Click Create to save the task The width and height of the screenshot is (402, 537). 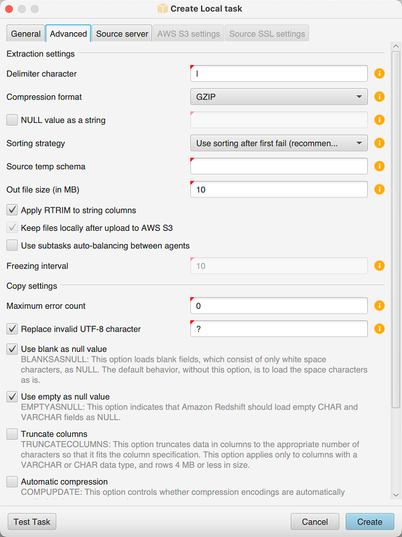[369, 522]
